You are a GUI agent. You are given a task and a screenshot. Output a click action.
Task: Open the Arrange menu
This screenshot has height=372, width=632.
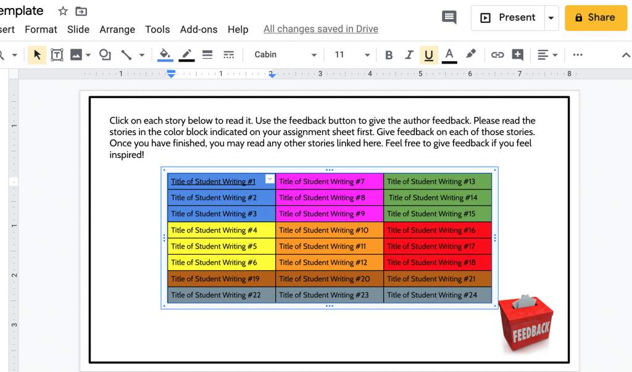(117, 30)
